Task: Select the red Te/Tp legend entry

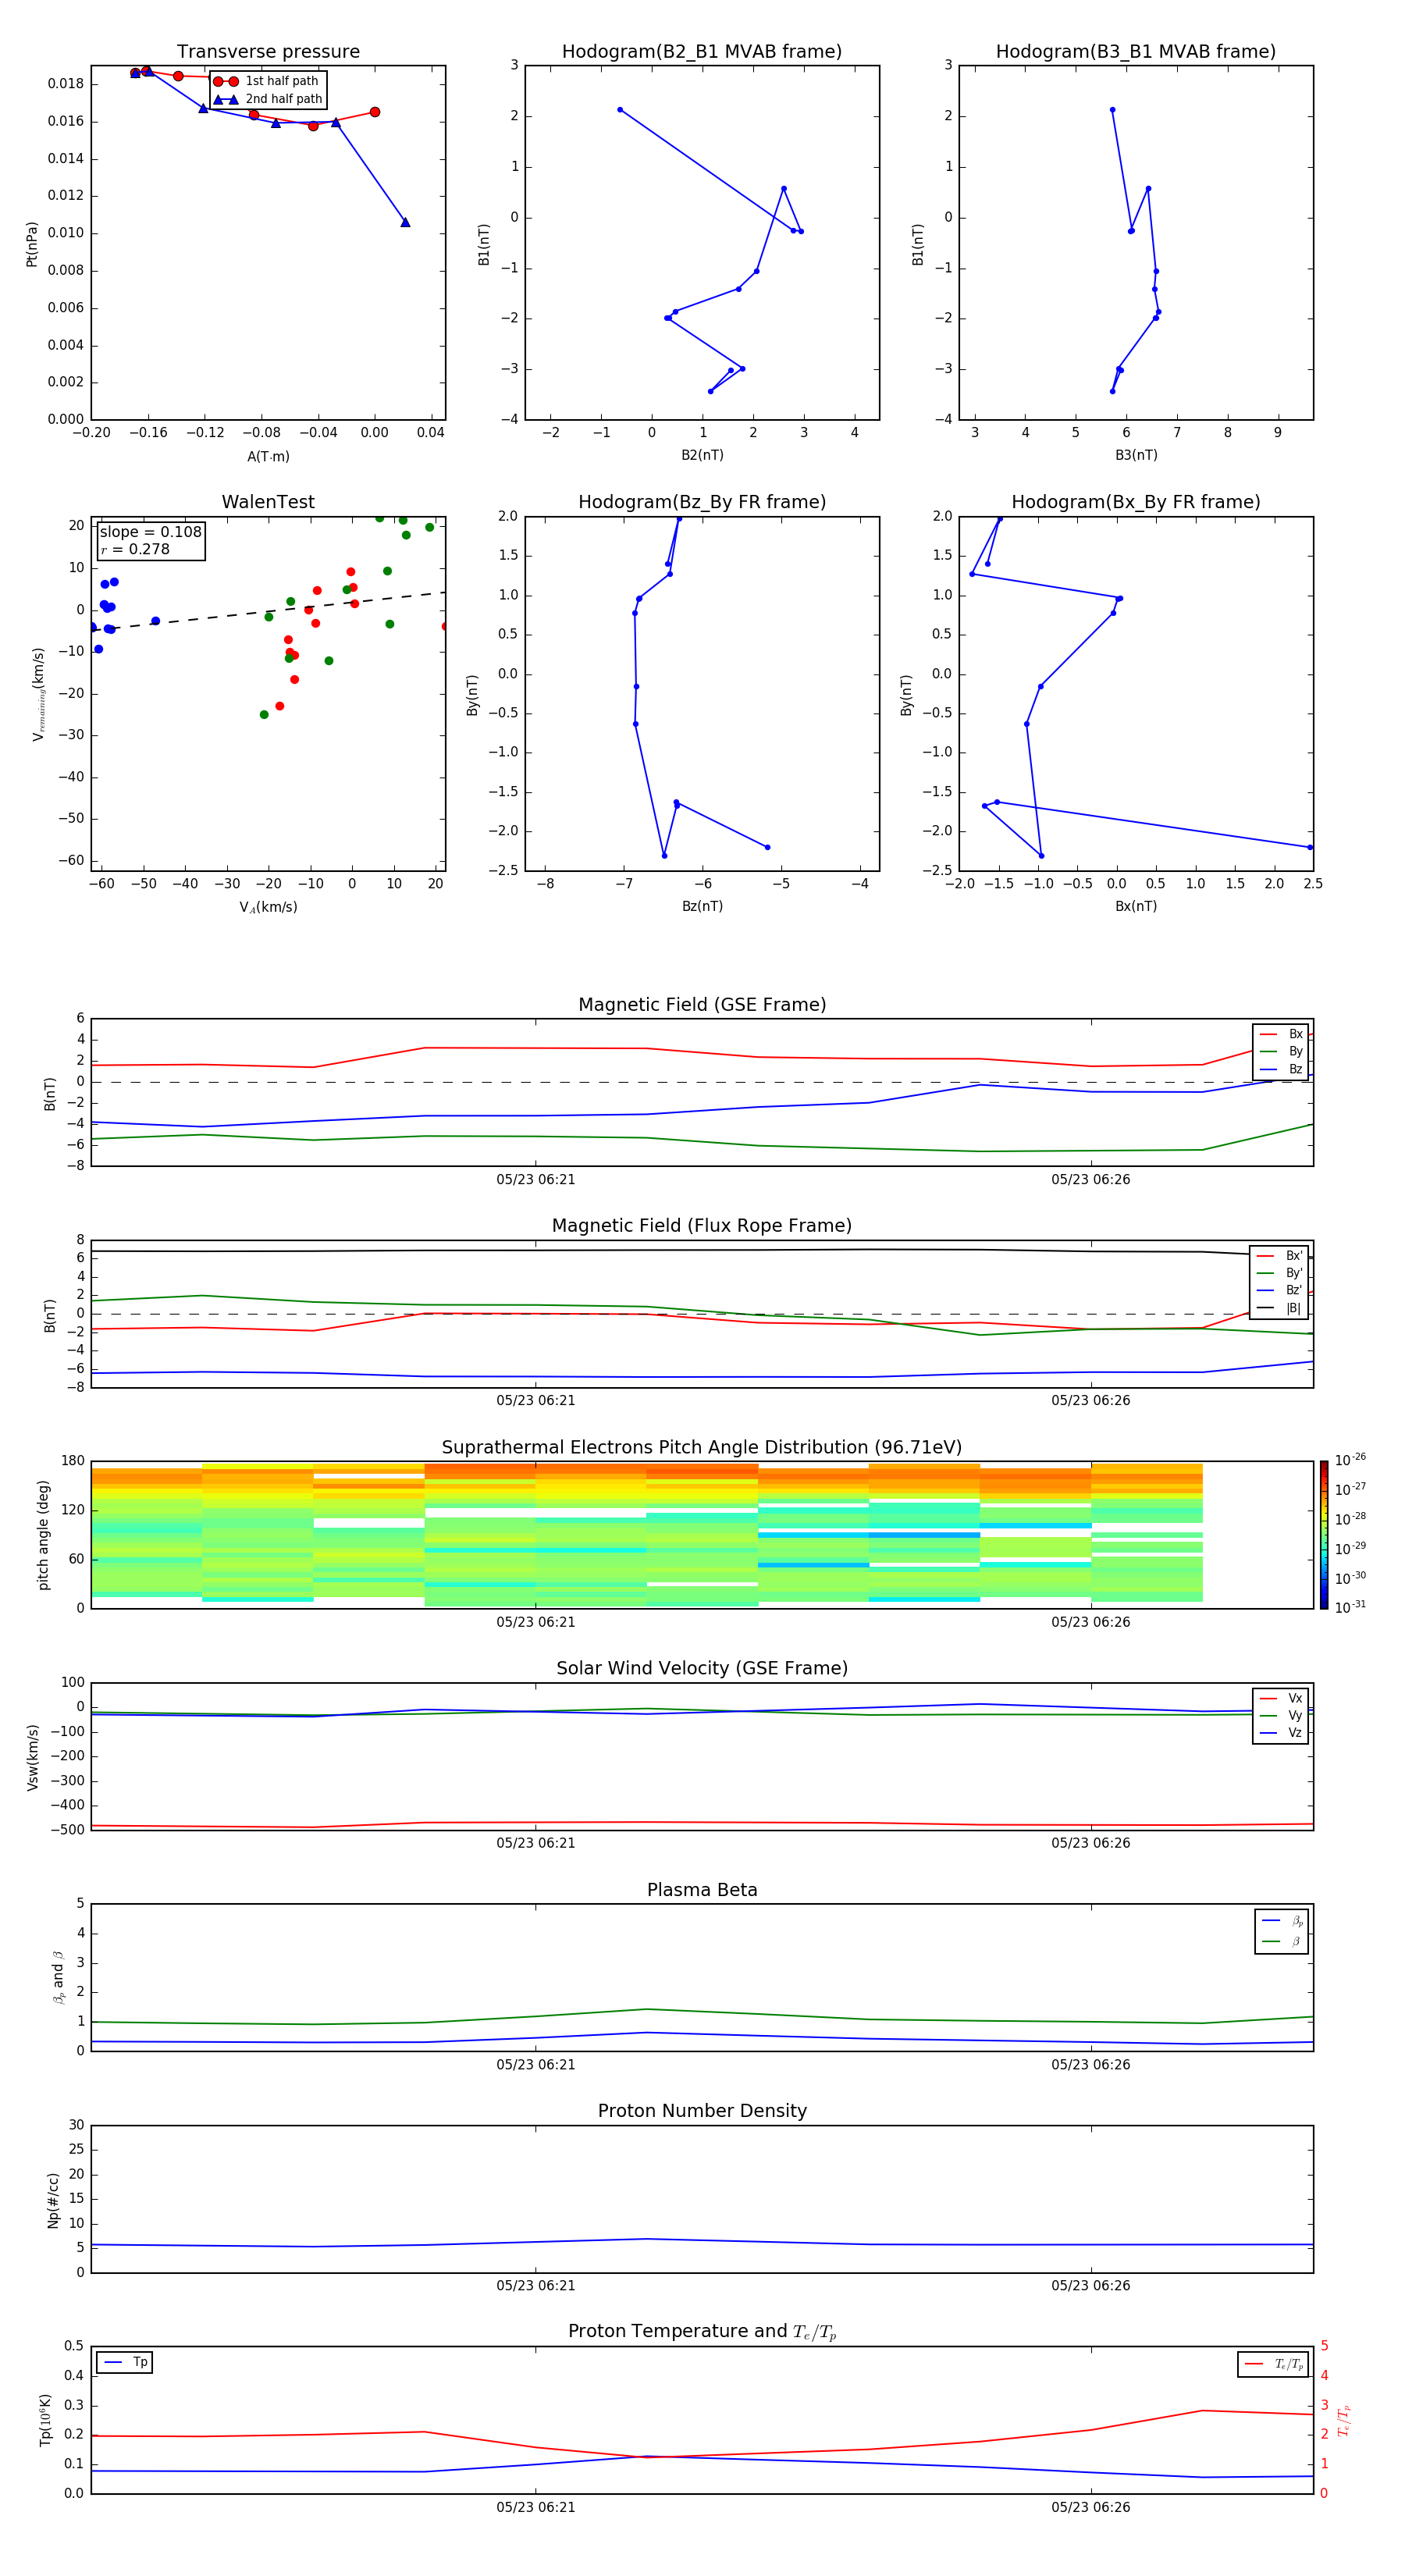Action: point(1275,2364)
